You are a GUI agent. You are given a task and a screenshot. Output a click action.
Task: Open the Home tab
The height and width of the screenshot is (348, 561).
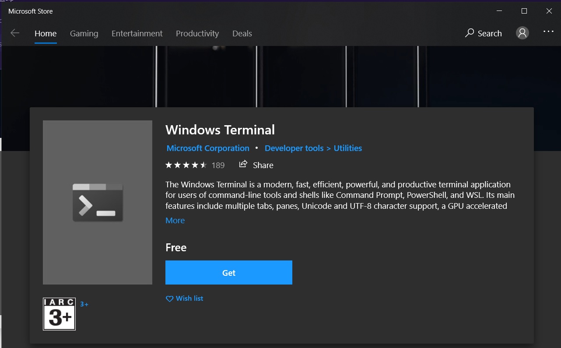click(x=46, y=33)
